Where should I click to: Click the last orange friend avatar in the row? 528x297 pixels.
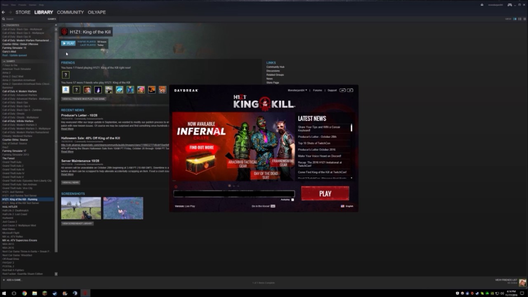[x=163, y=90]
